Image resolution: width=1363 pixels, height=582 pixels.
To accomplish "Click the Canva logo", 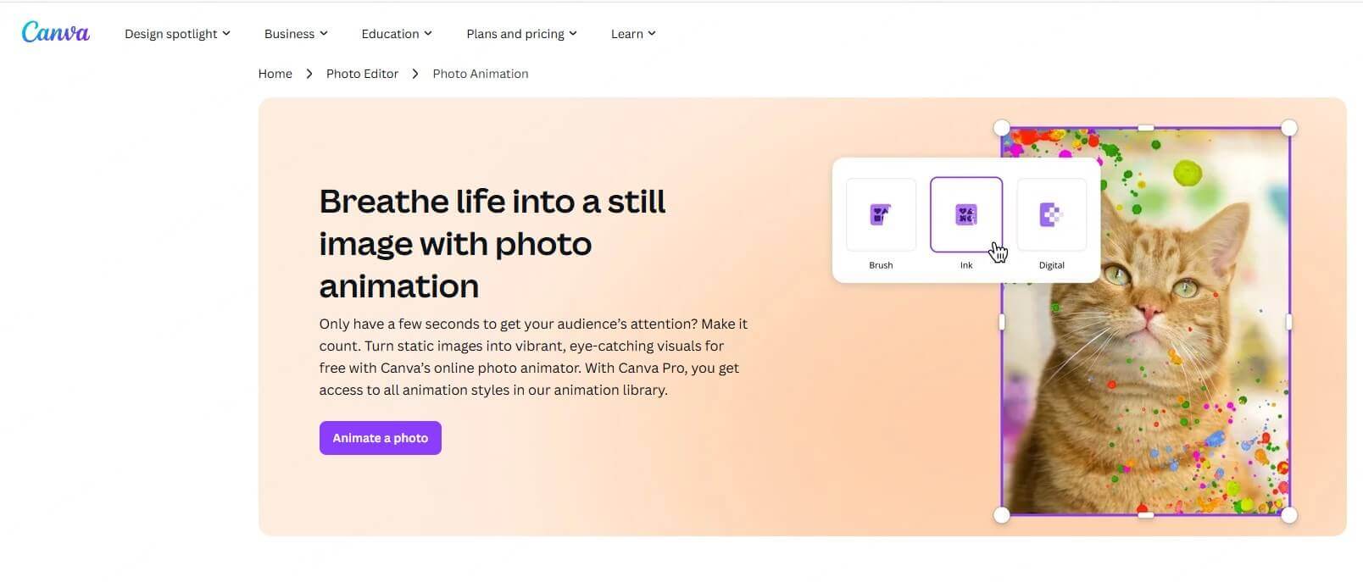I will (54, 32).
